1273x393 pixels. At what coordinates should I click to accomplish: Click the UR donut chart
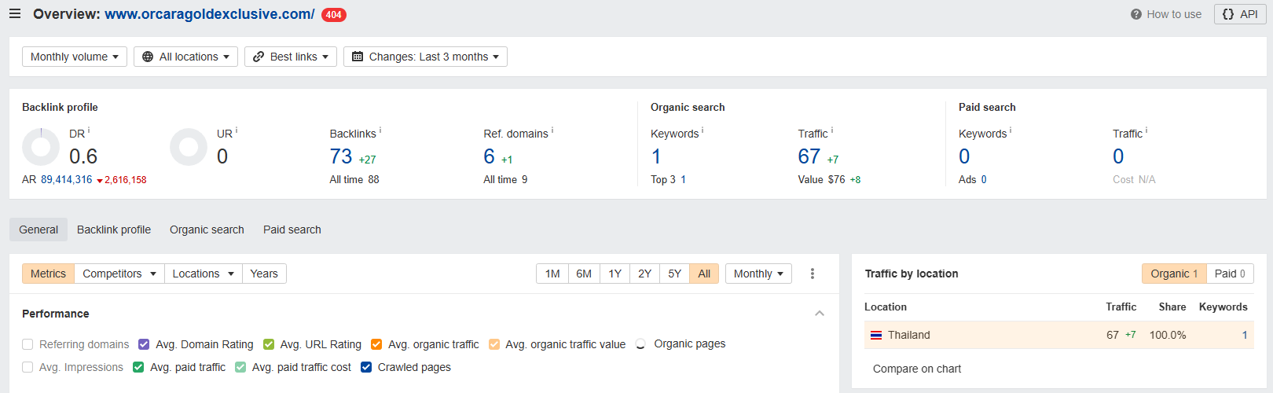(x=189, y=147)
